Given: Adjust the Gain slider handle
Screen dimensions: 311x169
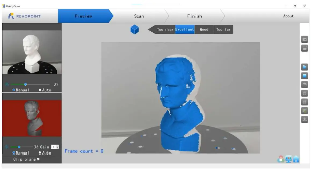Looking at the screenshot, I should (x=19, y=147).
